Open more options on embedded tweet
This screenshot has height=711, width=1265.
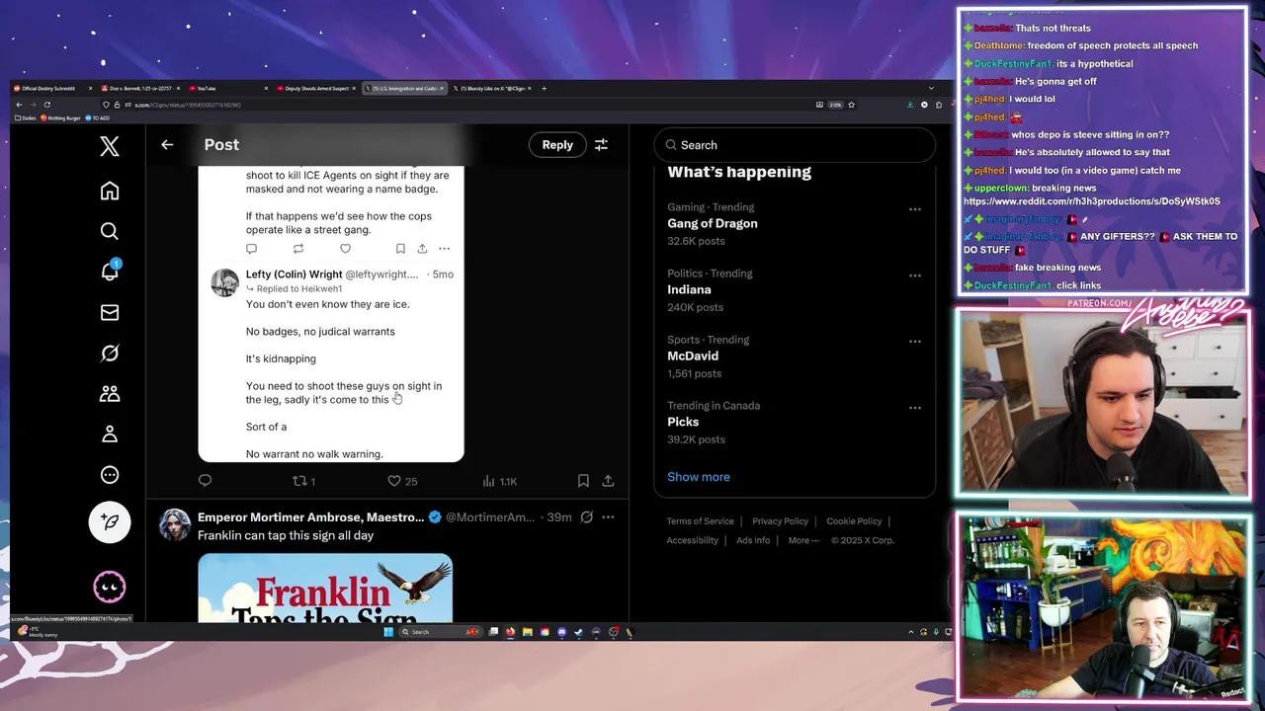pyautogui.click(x=444, y=249)
